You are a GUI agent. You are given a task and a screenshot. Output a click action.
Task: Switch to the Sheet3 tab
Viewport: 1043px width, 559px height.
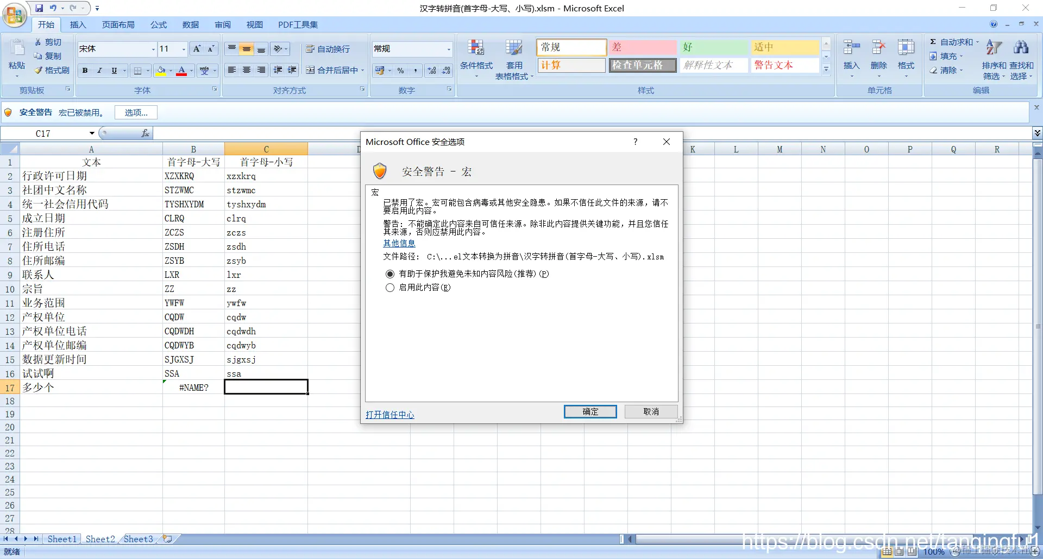pyautogui.click(x=138, y=539)
